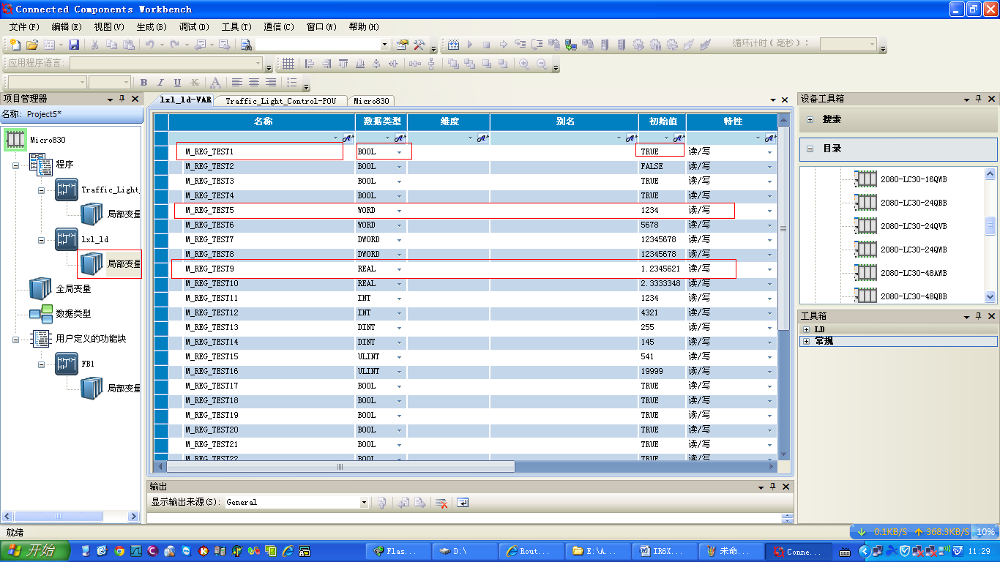
Task: Click the Save icon in the toolbar
Action: coord(74,45)
